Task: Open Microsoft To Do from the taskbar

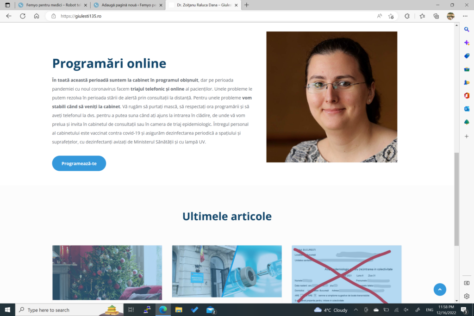Action: [194, 310]
